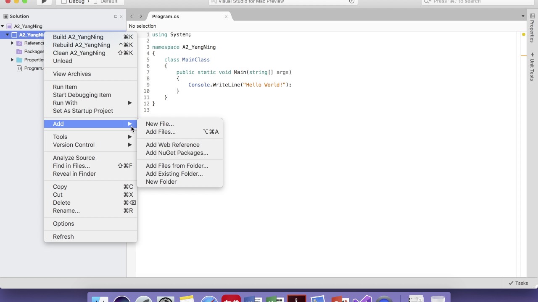Select New File... in Add submenu
The height and width of the screenshot is (302, 538).
click(180, 124)
